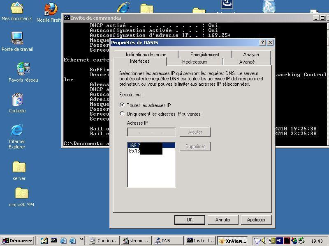Minimize the Invite de commandes window
329x246 pixels.
pos(316,18)
